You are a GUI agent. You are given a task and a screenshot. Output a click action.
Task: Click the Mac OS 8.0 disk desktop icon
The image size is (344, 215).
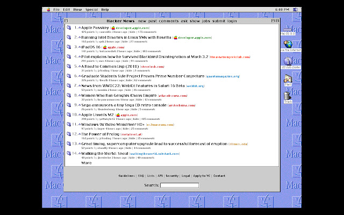tap(288, 31)
